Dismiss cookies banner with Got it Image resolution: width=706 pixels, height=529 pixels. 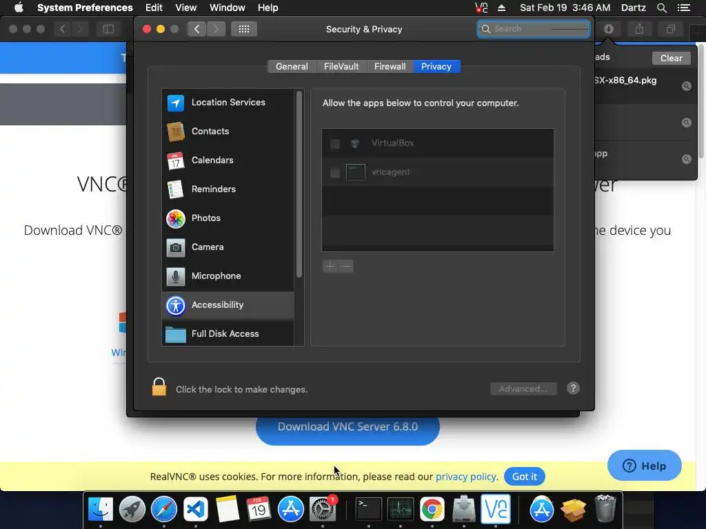(x=525, y=477)
